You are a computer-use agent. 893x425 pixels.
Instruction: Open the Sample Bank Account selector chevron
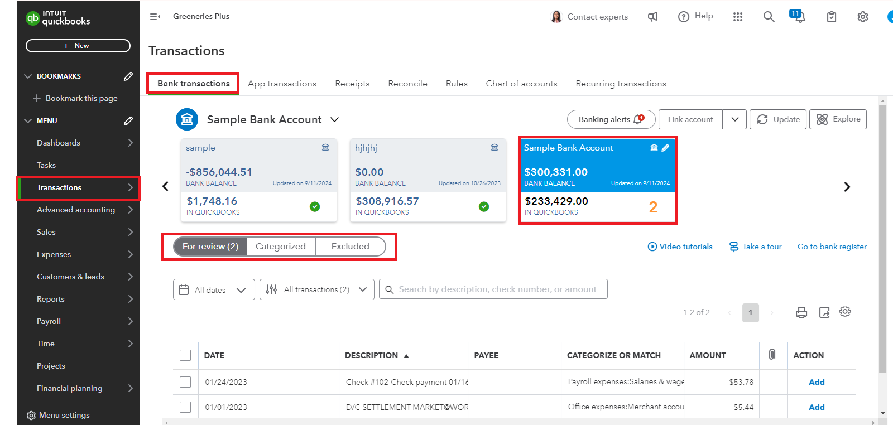pos(335,120)
